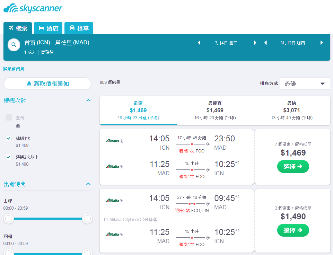Select the 最快 $3,071 sorting option

pos(291,110)
